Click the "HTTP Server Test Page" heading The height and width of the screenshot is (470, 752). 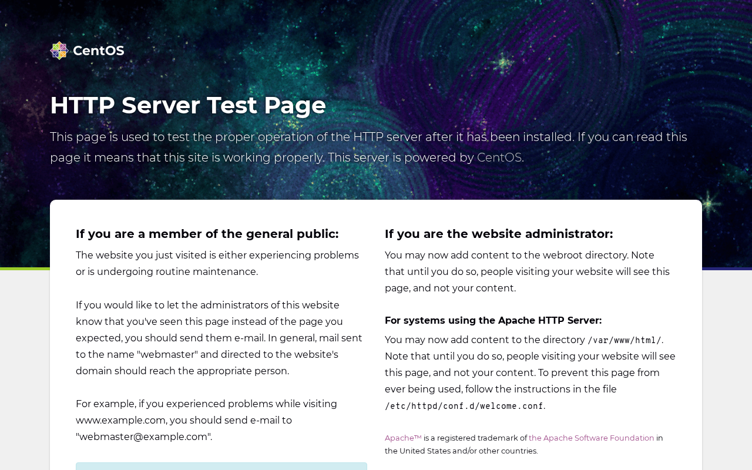pos(188,105)
